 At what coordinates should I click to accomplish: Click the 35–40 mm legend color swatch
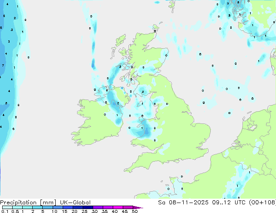pyautogui.click(x=108, y=207)
